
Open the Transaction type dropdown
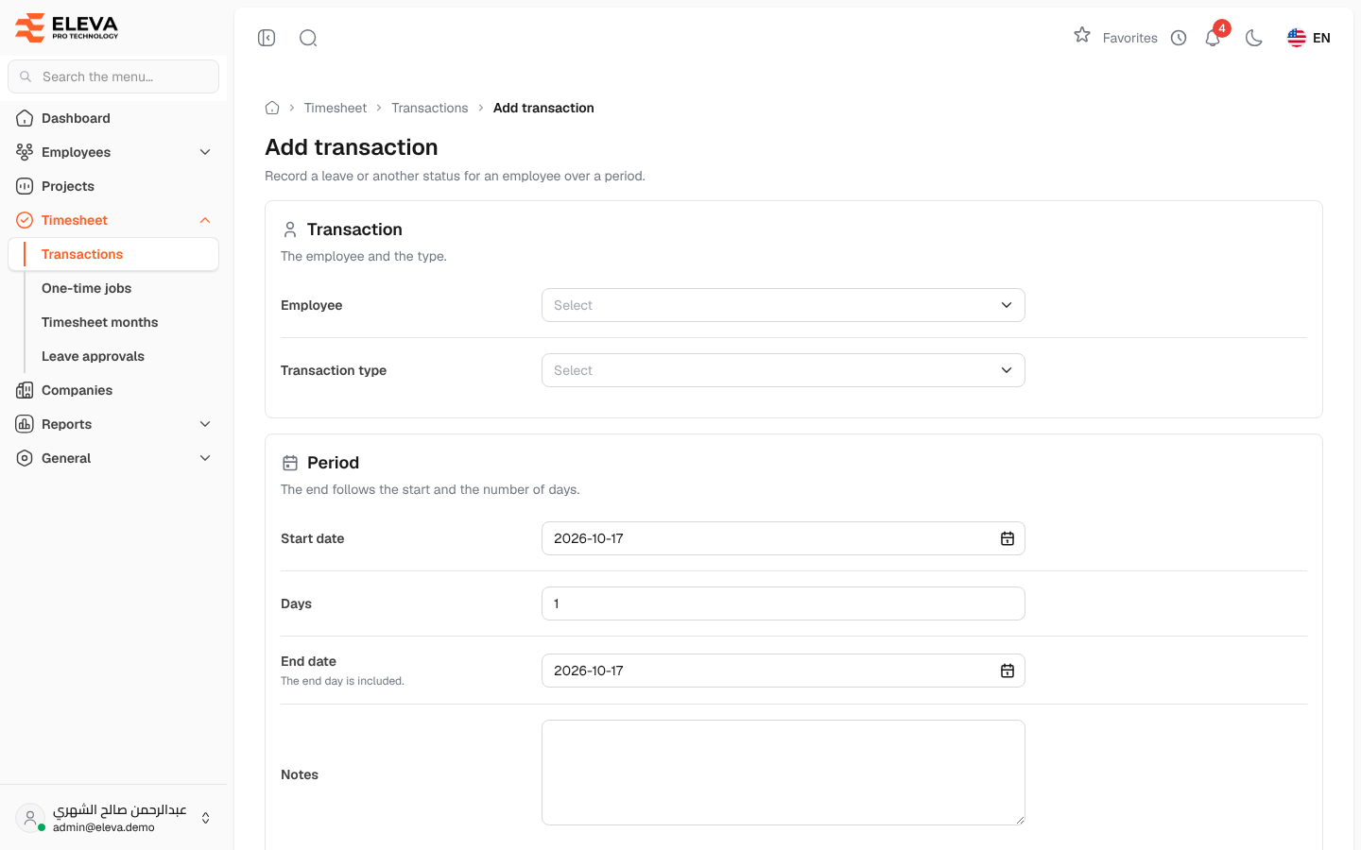pos(784,370)
